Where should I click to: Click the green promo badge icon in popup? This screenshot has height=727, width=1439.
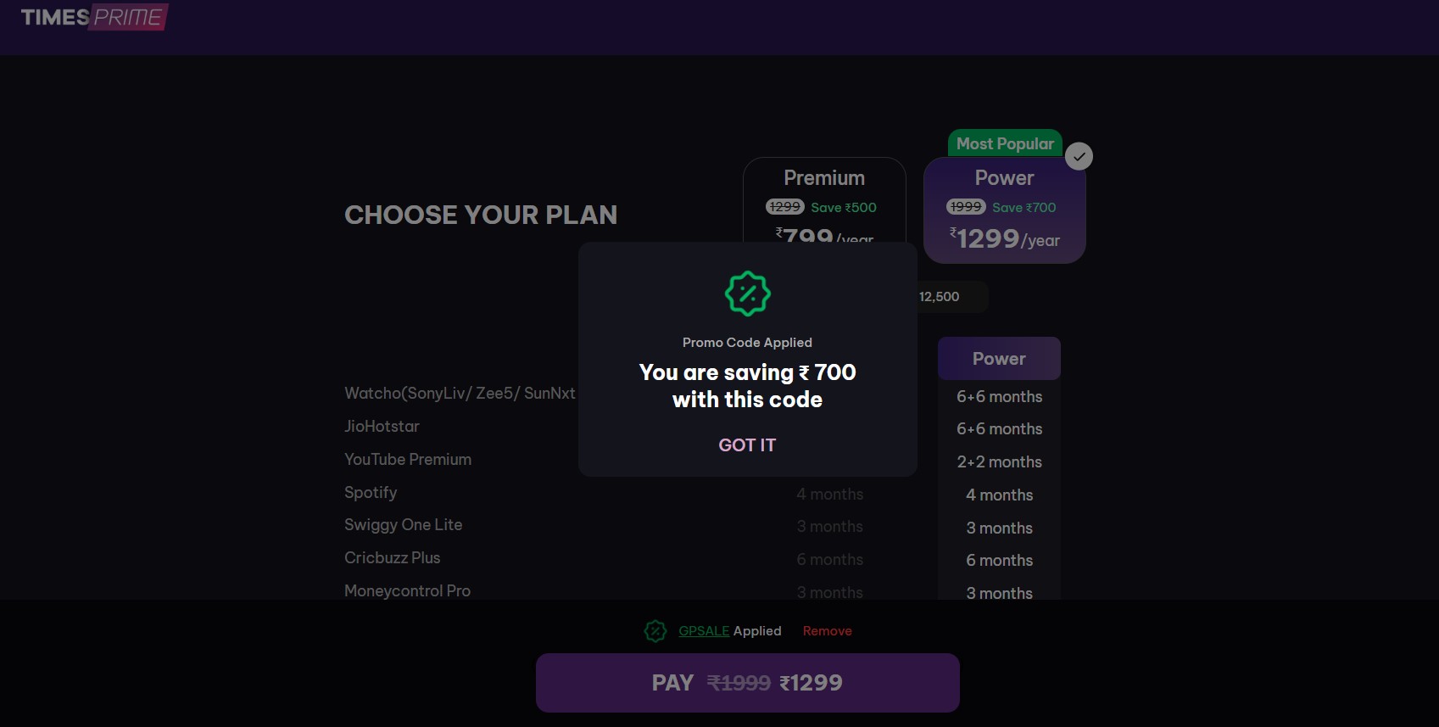tap(747, 294)
